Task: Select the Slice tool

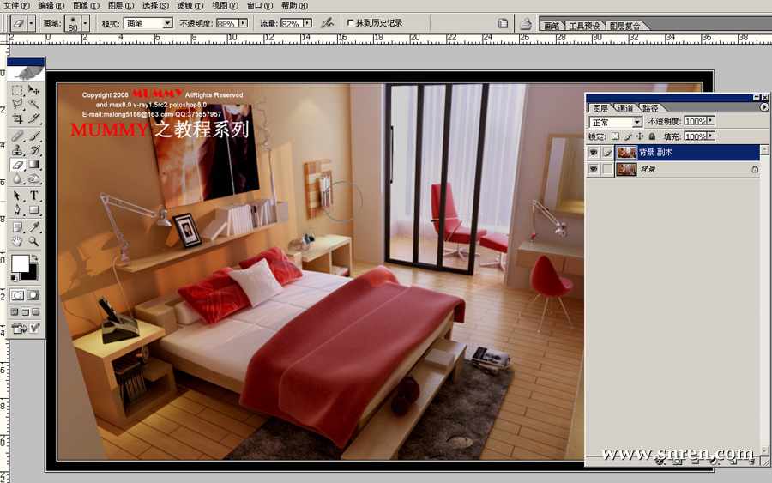Action: tap(33, 118)
